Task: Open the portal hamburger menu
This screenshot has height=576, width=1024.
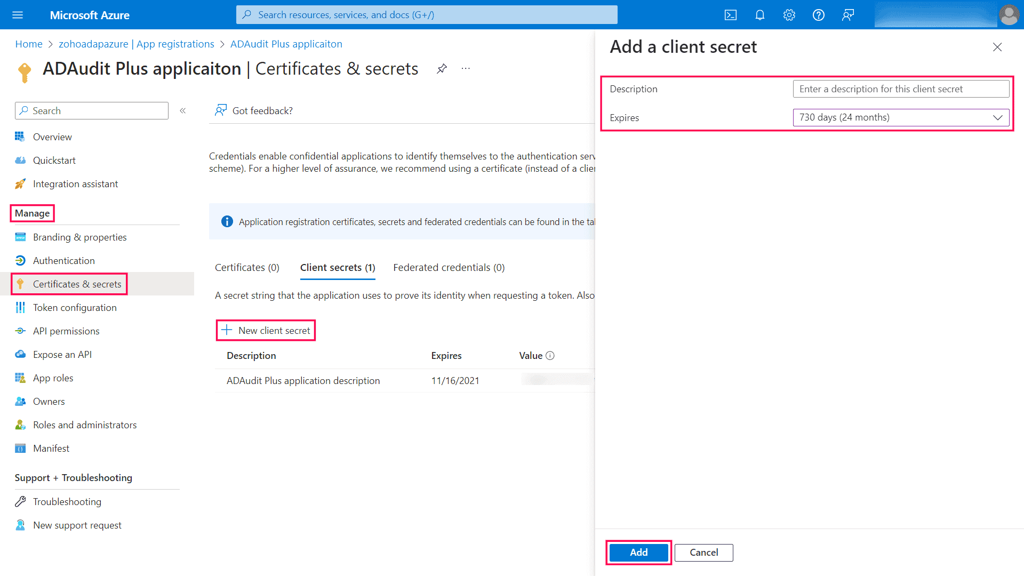Action: click(18, 14)
